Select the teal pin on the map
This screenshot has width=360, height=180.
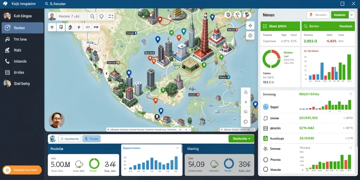point(183,31)
